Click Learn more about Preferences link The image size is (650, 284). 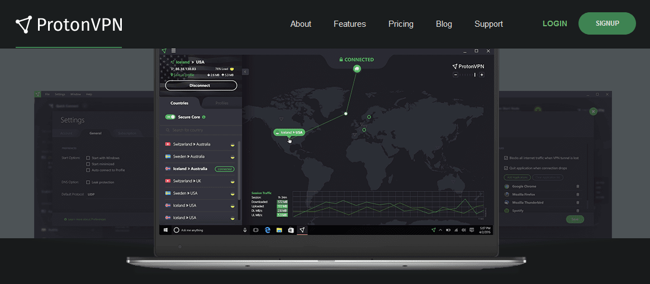[x=84, y=219]
